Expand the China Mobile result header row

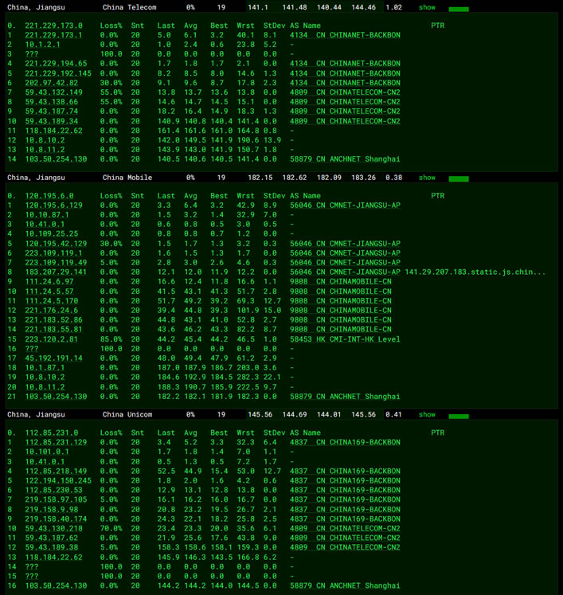pyautogui.click(x=282, y=178)
